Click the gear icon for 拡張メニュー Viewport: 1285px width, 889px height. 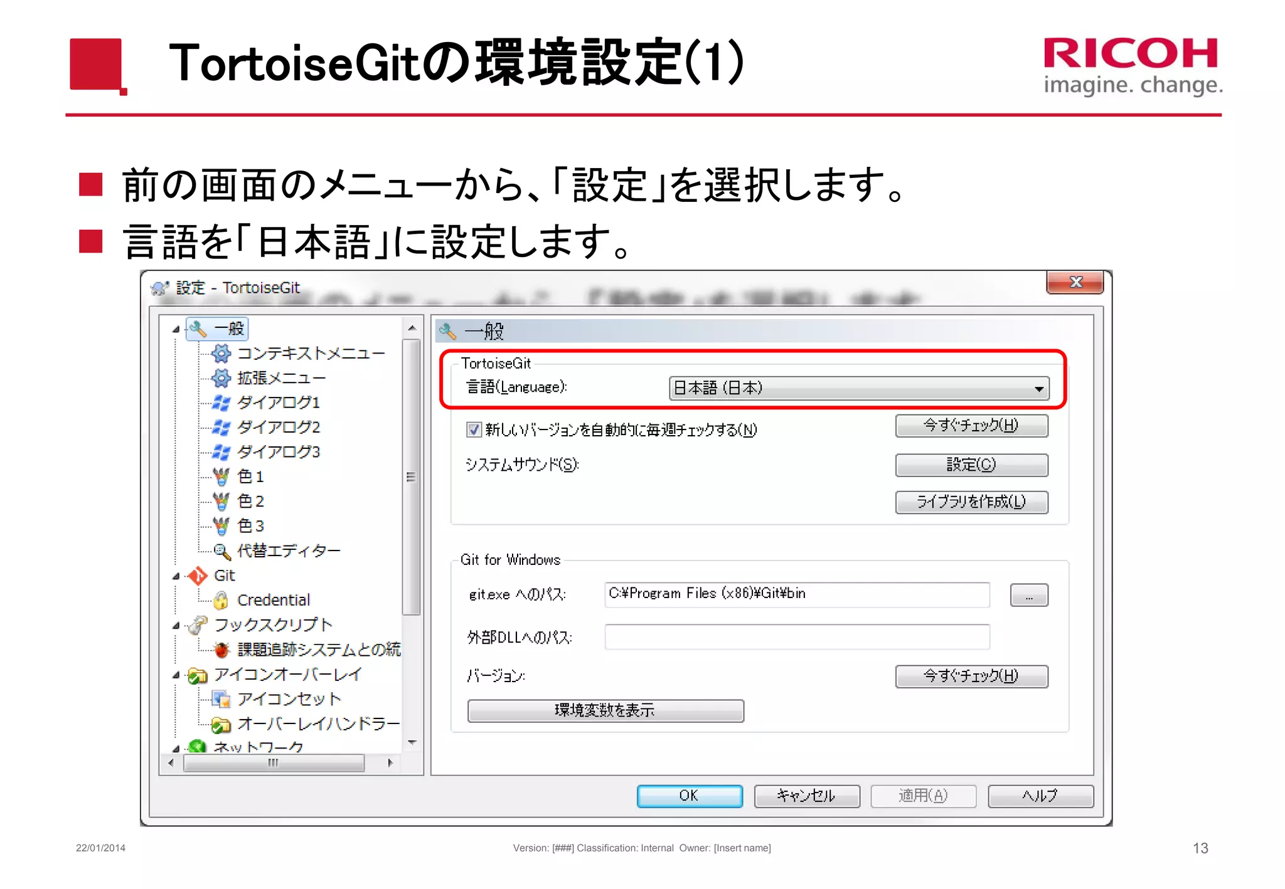pos(221,378)
